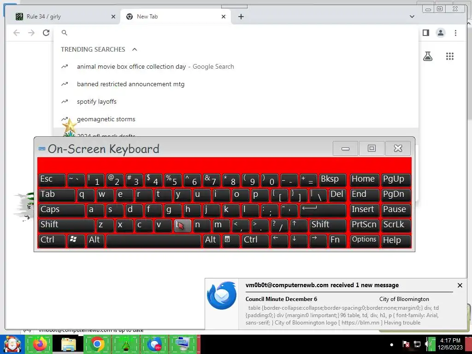Open Firefox from the taskbar
The width and height of the screenshot is (472, 354).
[40, 344]
